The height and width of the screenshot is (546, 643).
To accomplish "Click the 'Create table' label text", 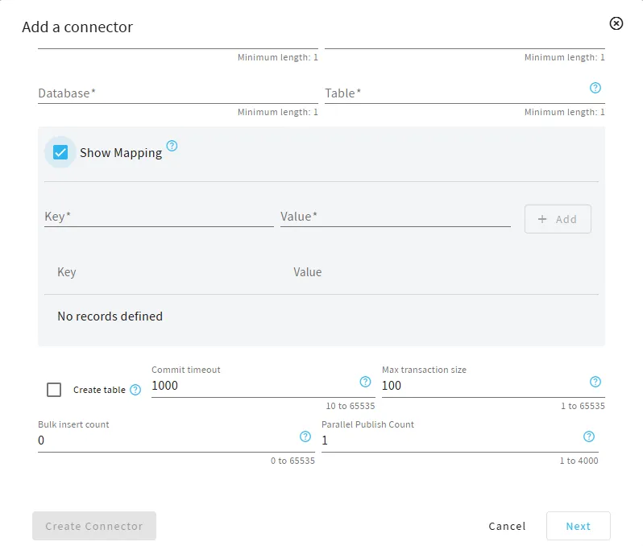I will pyautogui.click(x=99, y=390).
